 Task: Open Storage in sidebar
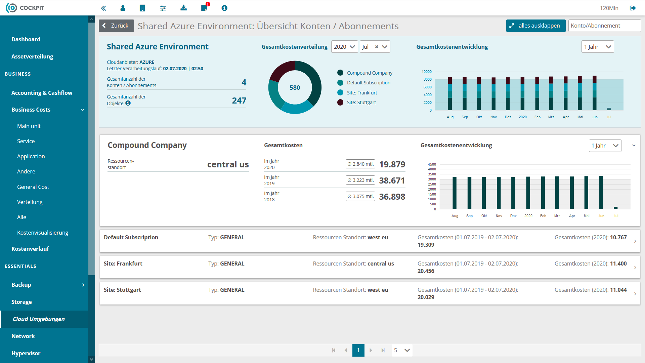click(21, 302)
